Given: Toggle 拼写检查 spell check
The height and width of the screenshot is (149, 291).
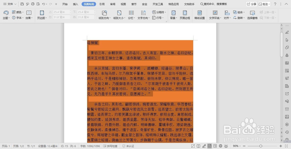Looking at the screenshot, I should (x=110, y=146).
